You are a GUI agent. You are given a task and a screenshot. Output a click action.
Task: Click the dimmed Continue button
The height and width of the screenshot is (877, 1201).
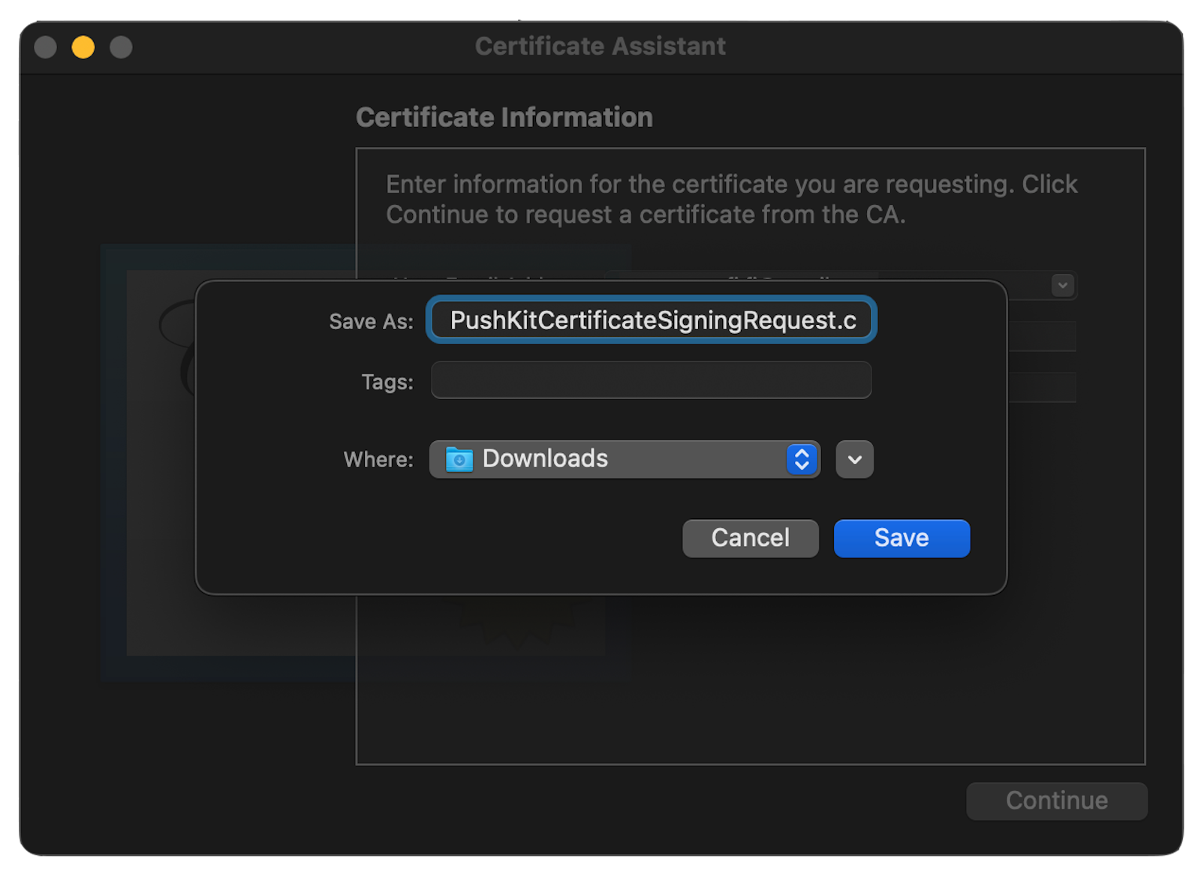click(1056, 800)
